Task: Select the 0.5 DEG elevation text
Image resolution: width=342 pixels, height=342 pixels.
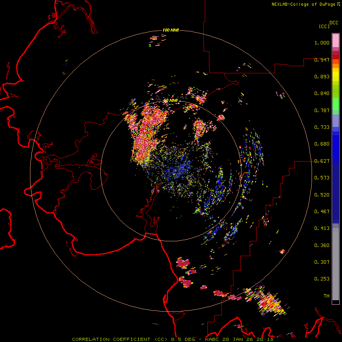Action: 183,339
